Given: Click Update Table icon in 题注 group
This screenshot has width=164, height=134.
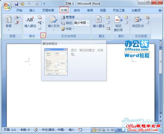Looking at the screenshot, I should 108,23.
